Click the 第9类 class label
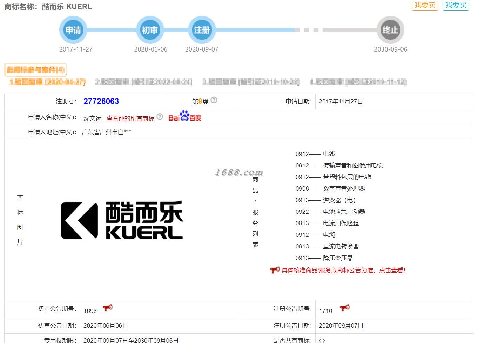This screenshot has width=478, height=343. pyautogui.click(x=200, y=101)
